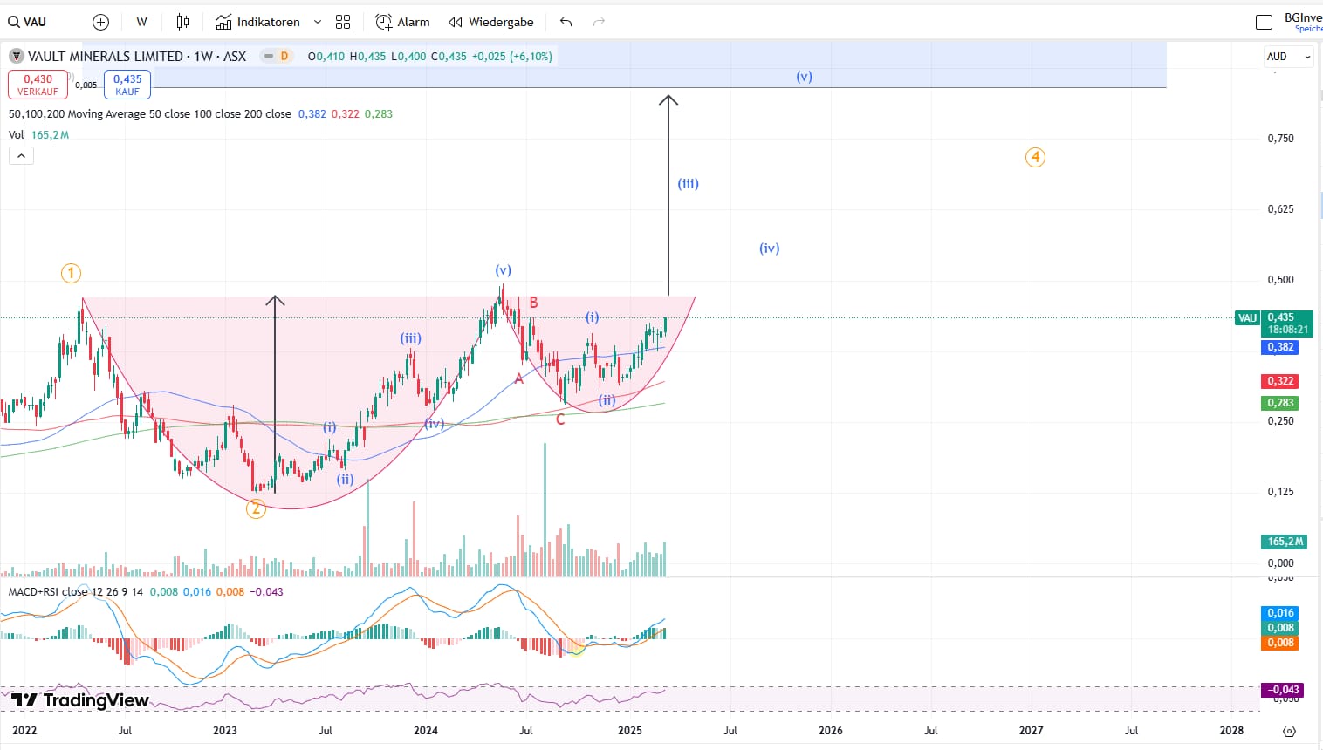Click 2027 on the time axis
1323x750 pixels.
[1032, 731]
